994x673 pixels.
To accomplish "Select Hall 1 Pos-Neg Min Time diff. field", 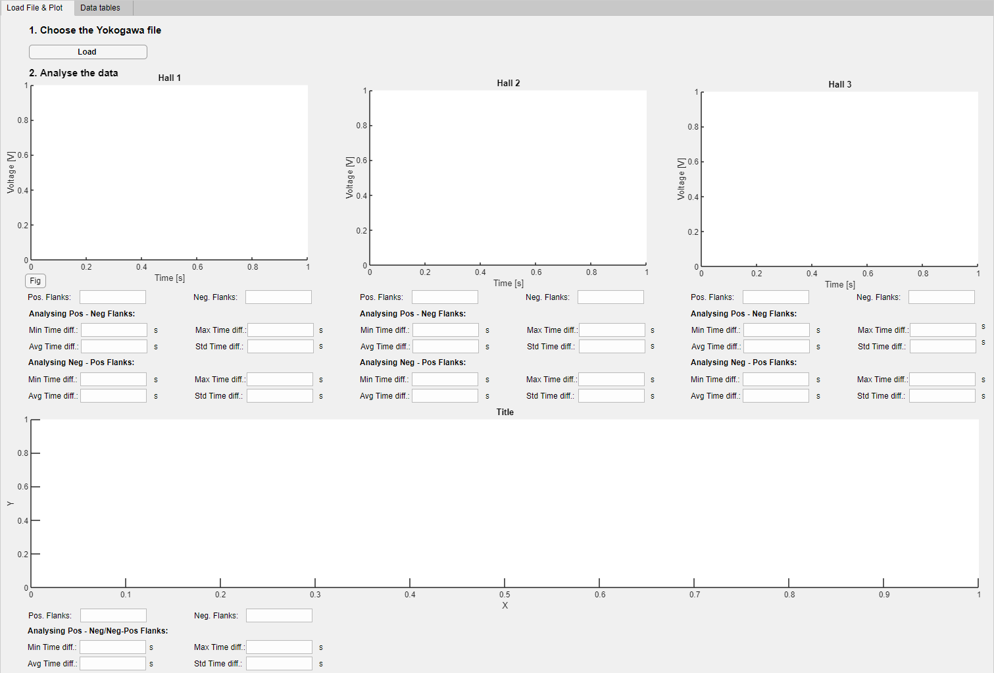I will [114, 330].
